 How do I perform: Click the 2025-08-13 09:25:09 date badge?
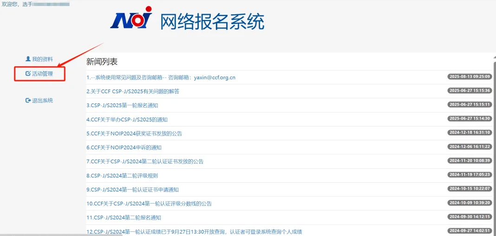click(x=469, y=77)
